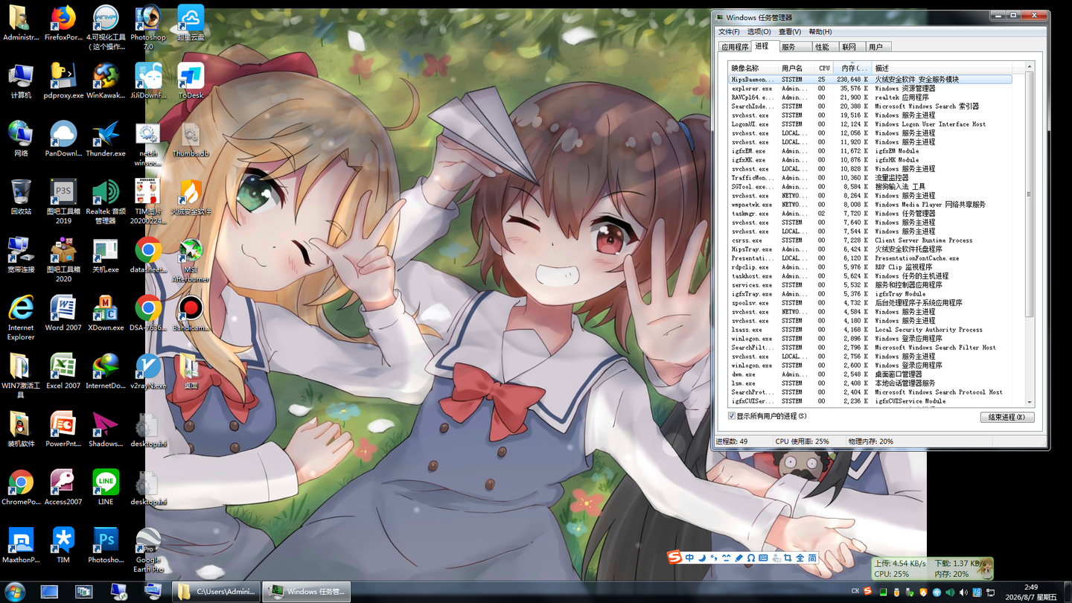Screen dimensions: 1072x603
Task: Open the JiJiDown desktop shortcut
Action: (x=148, y=82)
